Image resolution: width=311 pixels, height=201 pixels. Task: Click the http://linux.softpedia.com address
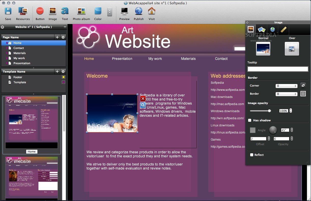228,132
